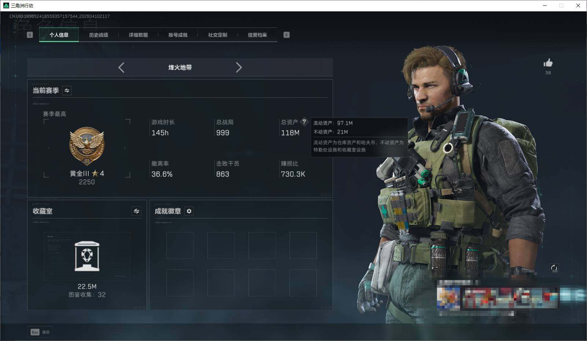Open the 成就徽章 settings gear icon
This screenshot has width=587, height=341.
tap(189, 211)
